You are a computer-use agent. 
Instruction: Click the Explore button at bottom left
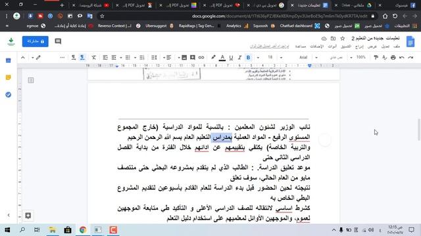(x=28, y=216)
